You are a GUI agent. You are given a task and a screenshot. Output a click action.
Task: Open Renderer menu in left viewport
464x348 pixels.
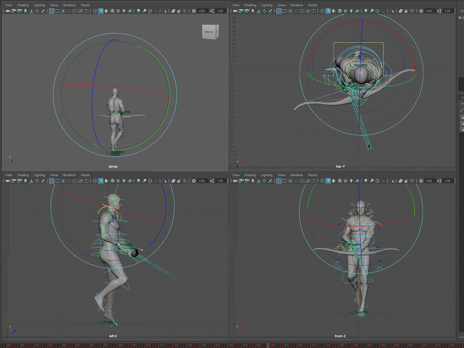(69, 175)
